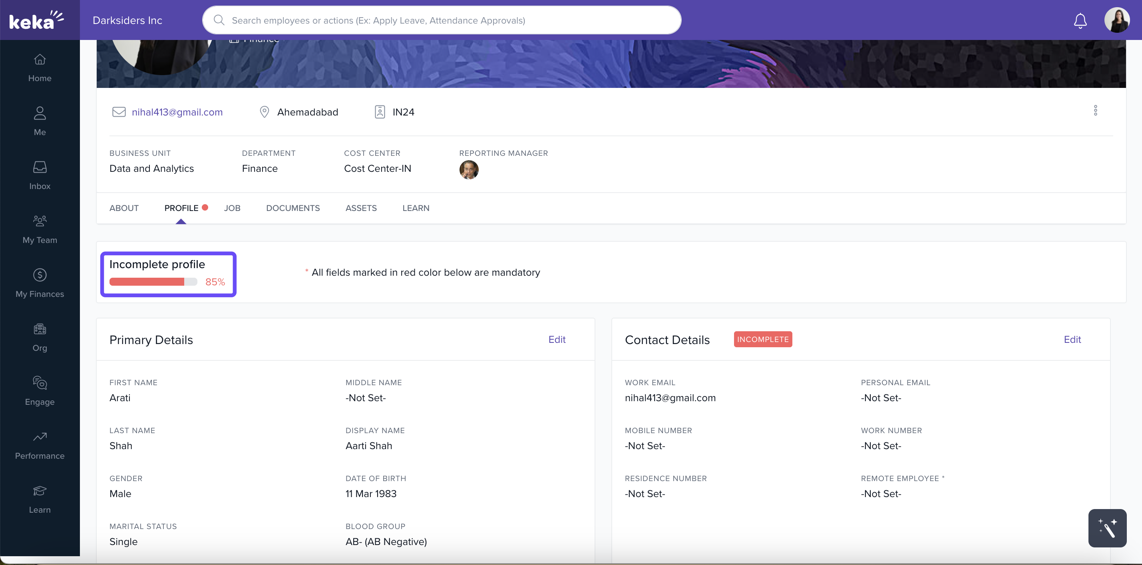Open the Inbox sidebar icon

tap(40, 168)
